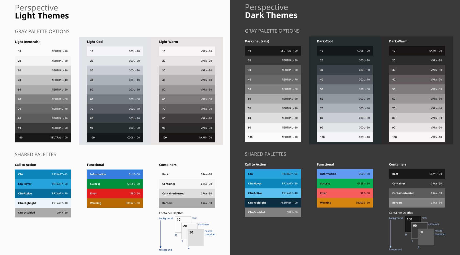Viewport: 460px width, 255px height.
Task: Click the Success GREEN-60 swatch
Action: (115, 184)
